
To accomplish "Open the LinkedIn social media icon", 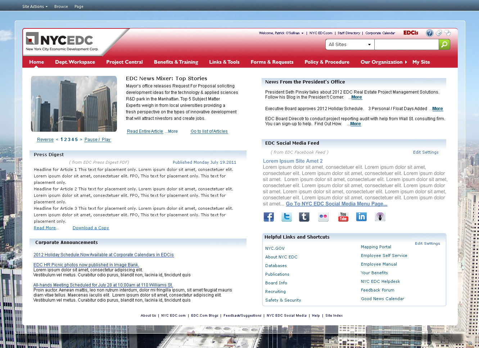I will click(361, 217).
